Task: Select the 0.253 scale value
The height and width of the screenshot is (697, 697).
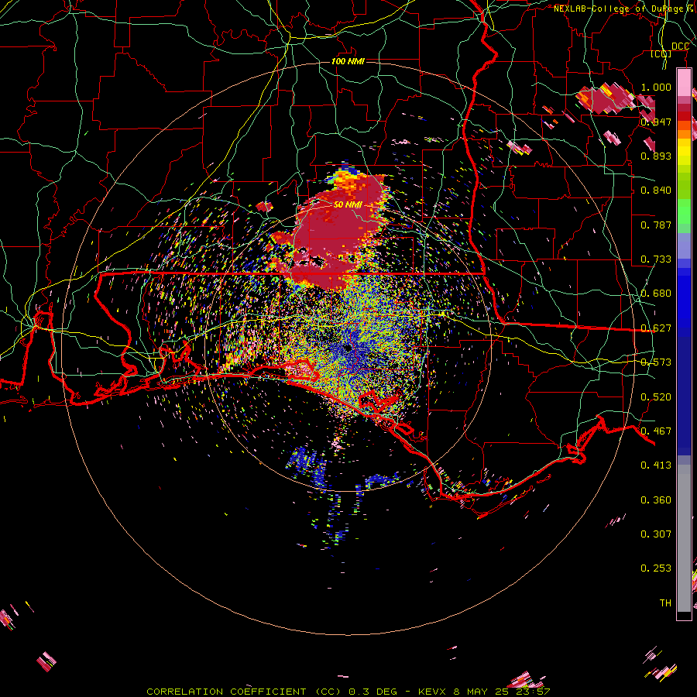Action: click(x=656, y=568)
